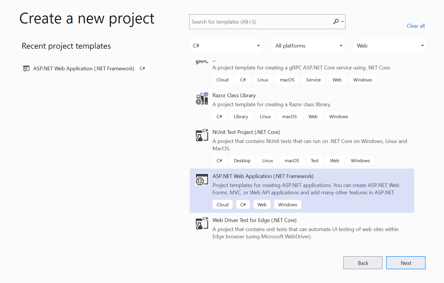This screenshot has width=444, height=283.
Task: Click the Razor Class Library template icon
Action: point(202,99)
